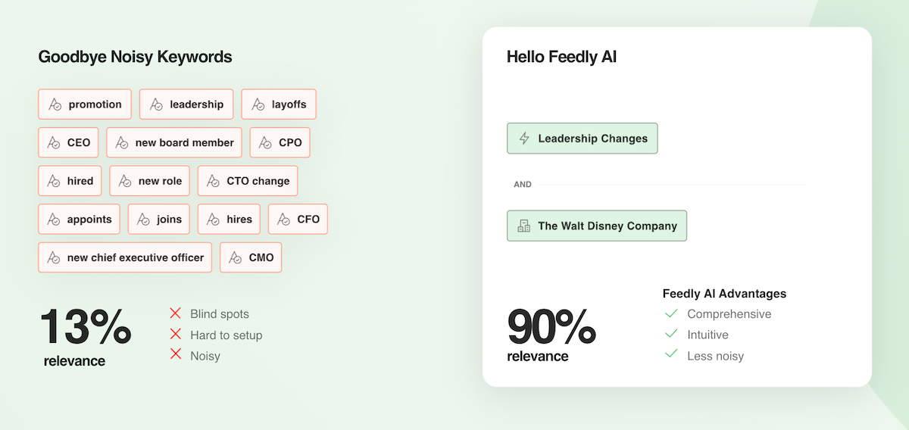Click the new chief executive officer chip
The height and width of the screenshot is (430, 909).
point(125,257)
